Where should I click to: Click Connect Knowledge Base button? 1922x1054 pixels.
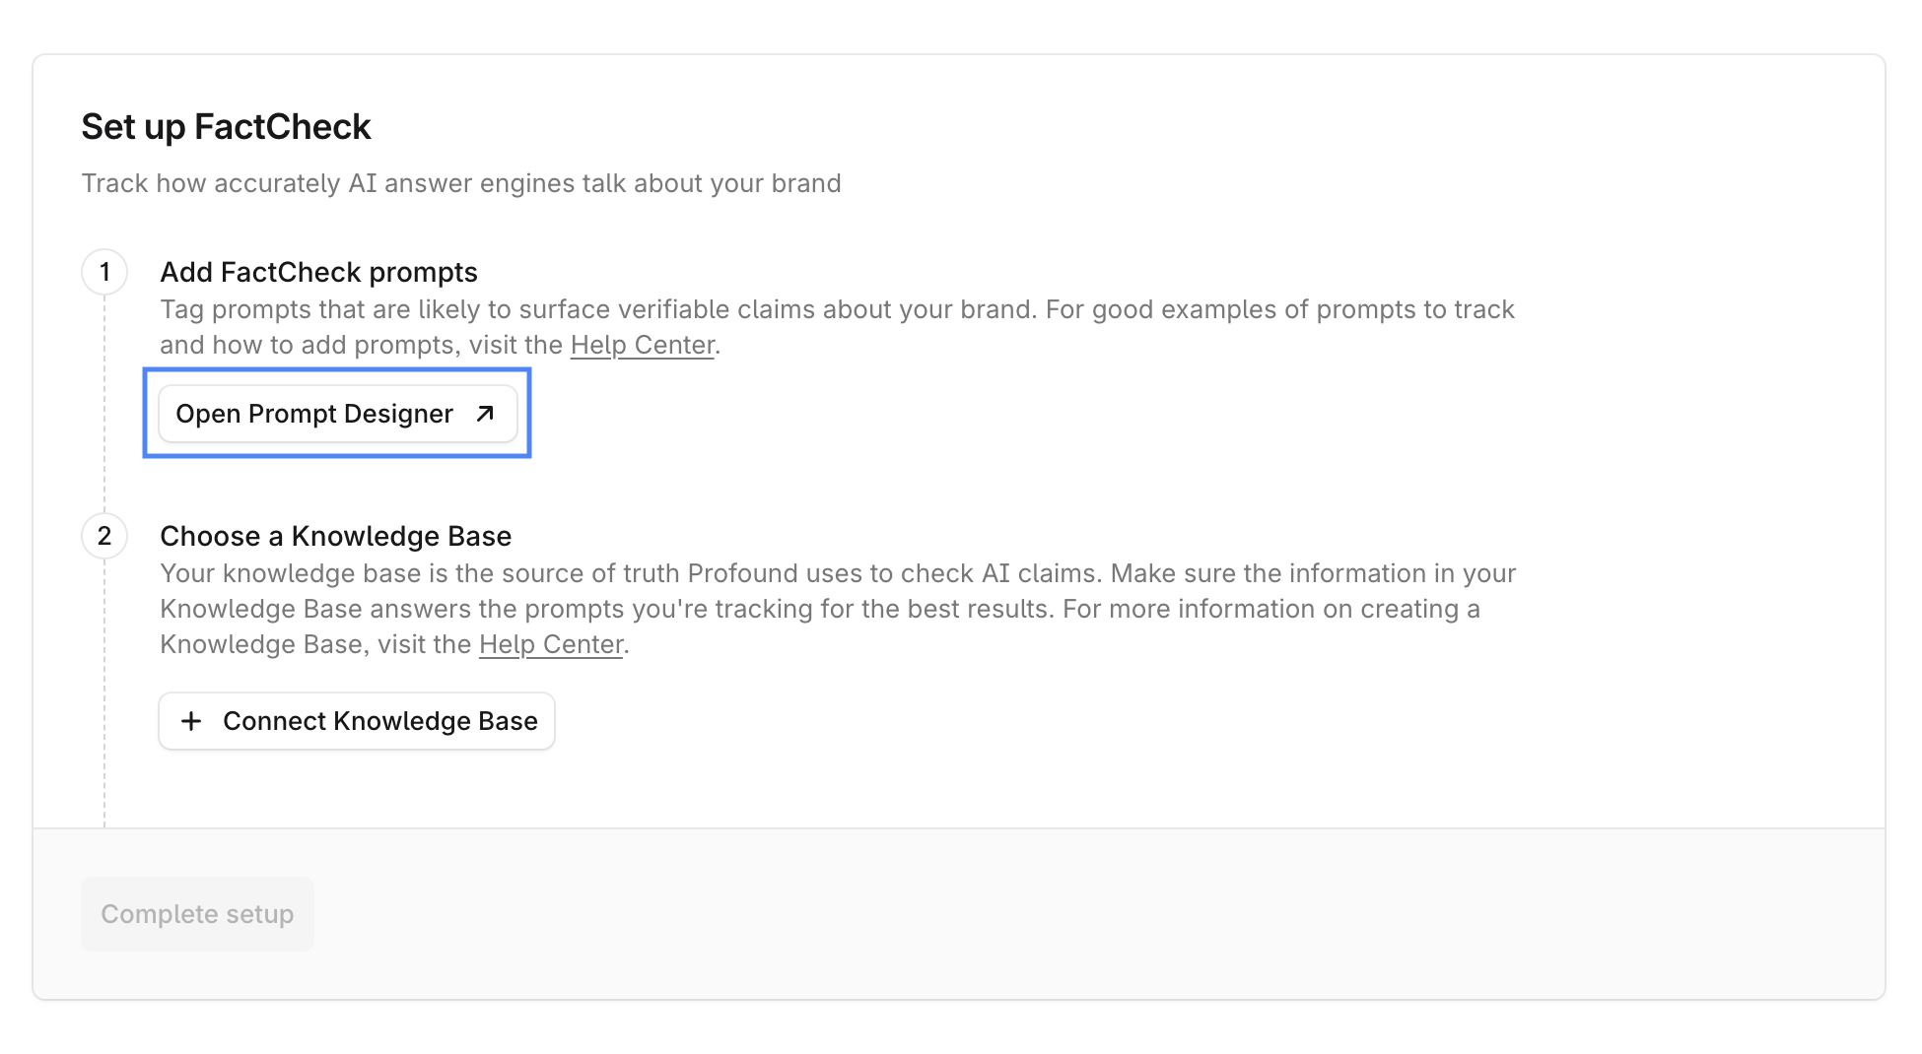pos(357,721)
